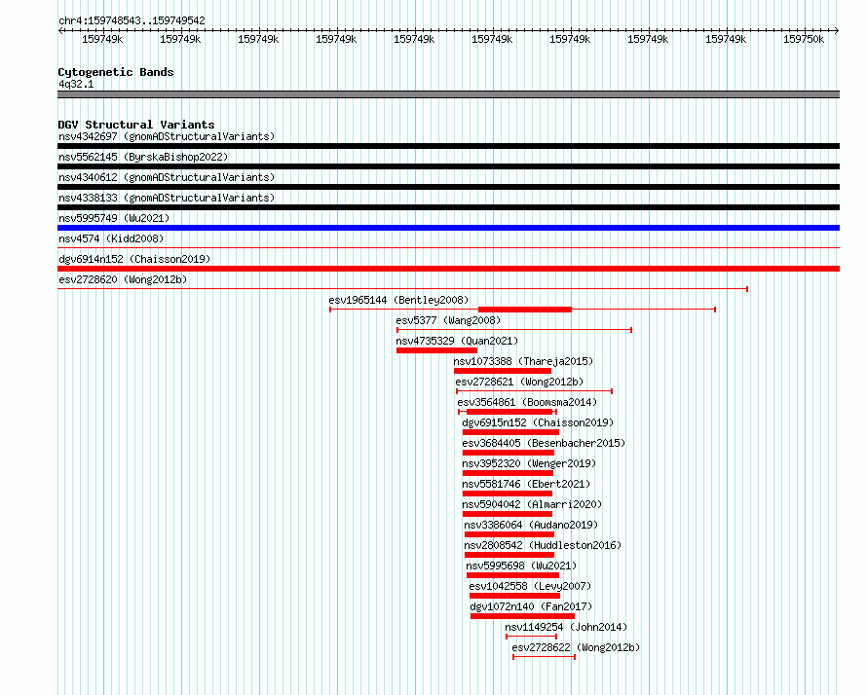This screenshot has height=695, width=867.
Task: Click the DGV Structural Variants track title
Action: [136, 125]
